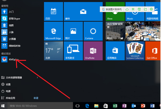Open the 日历 Calendar tile

click(54, 11)
